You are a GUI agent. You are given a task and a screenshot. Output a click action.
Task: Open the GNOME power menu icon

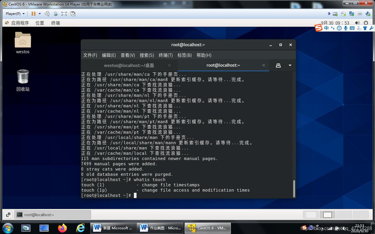tap(366, 23)
